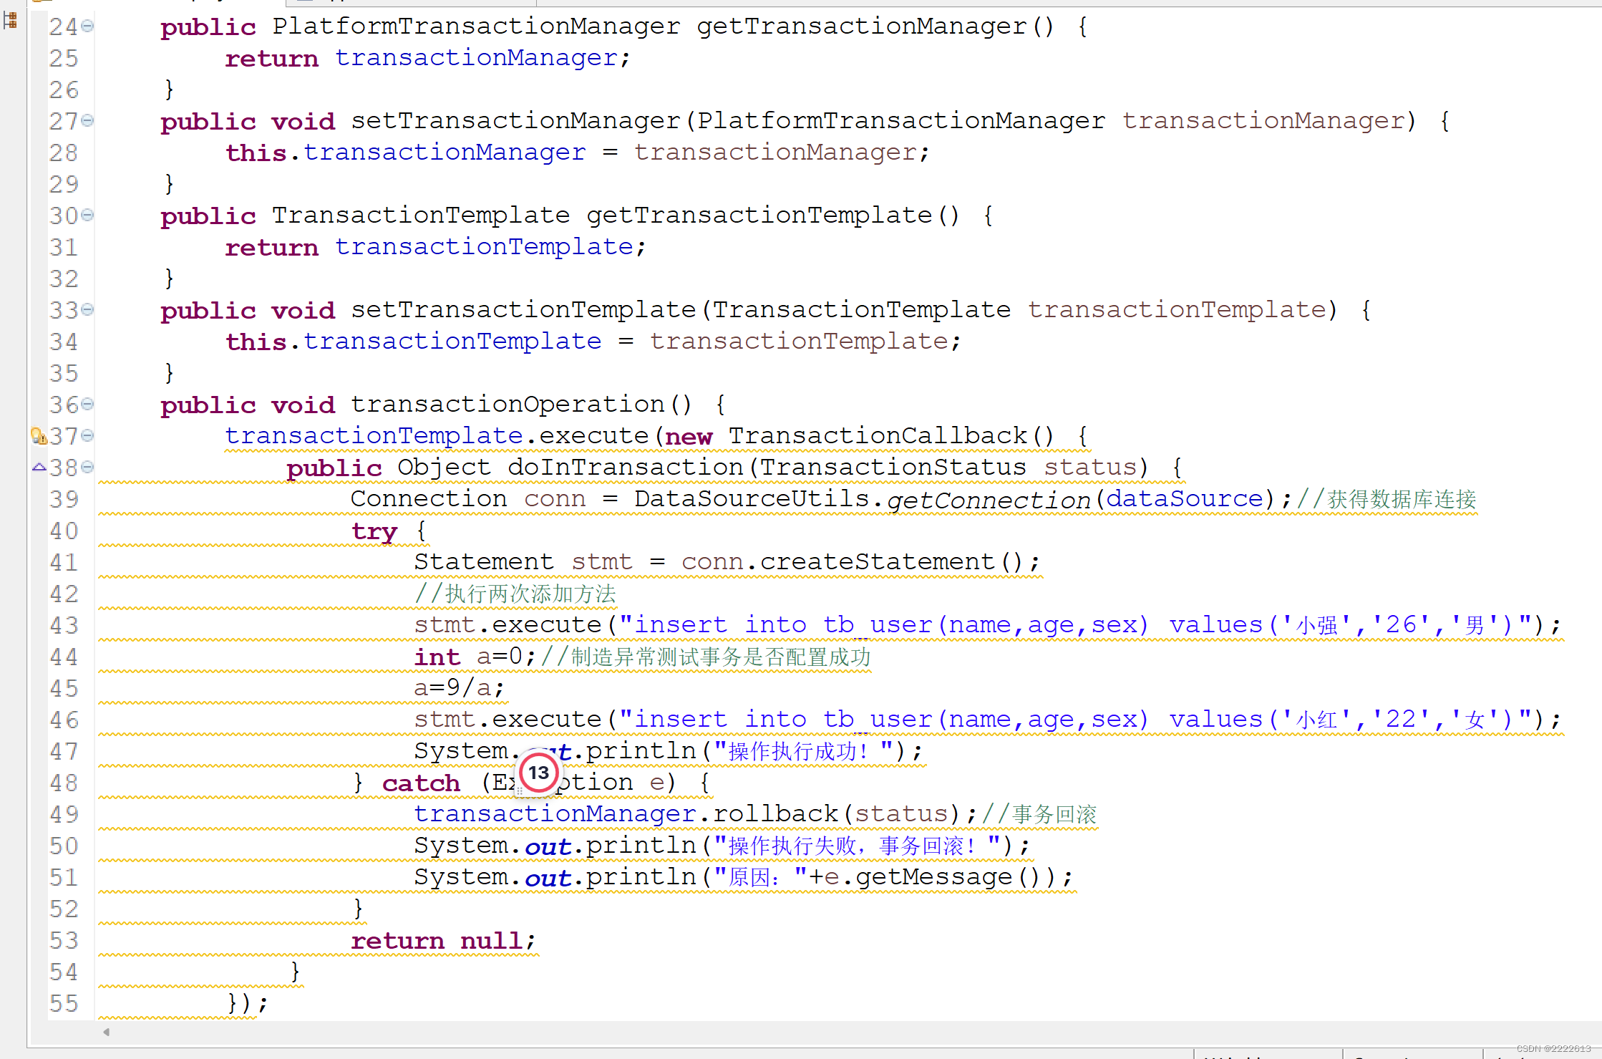Screen dimensions: 1602x1059
Task: Collapse getTransactionManager method at line 24
Action: tap(87, 26)
